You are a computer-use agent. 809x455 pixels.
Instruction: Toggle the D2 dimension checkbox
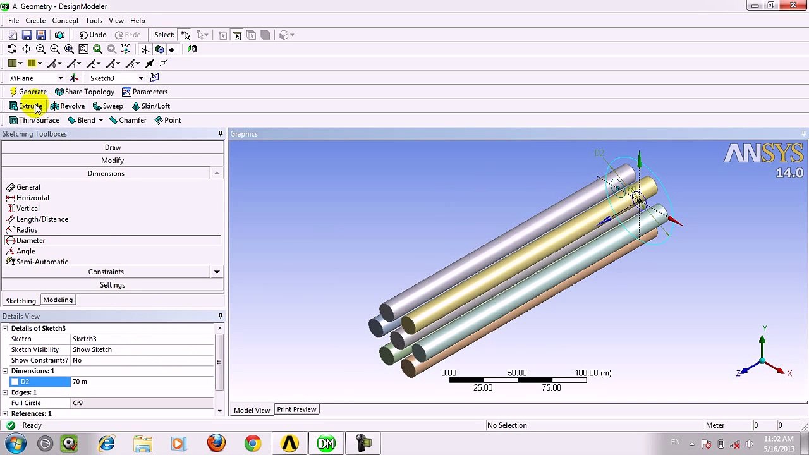click(15, 382)
